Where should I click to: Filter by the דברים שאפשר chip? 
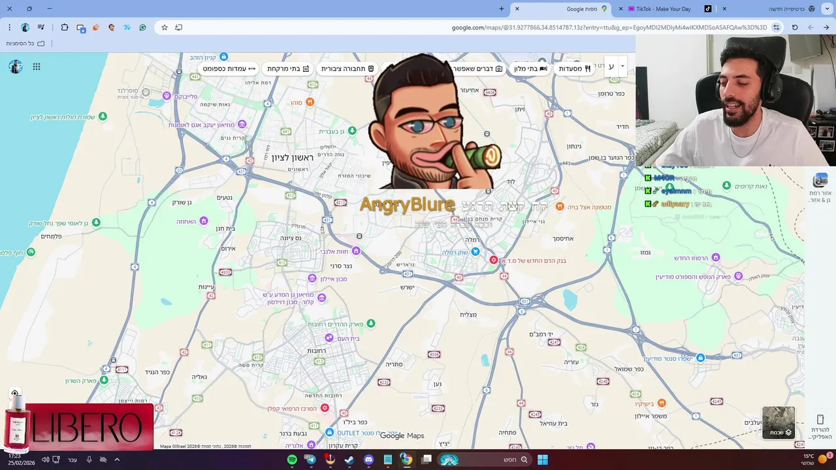[x=480, y=69]
